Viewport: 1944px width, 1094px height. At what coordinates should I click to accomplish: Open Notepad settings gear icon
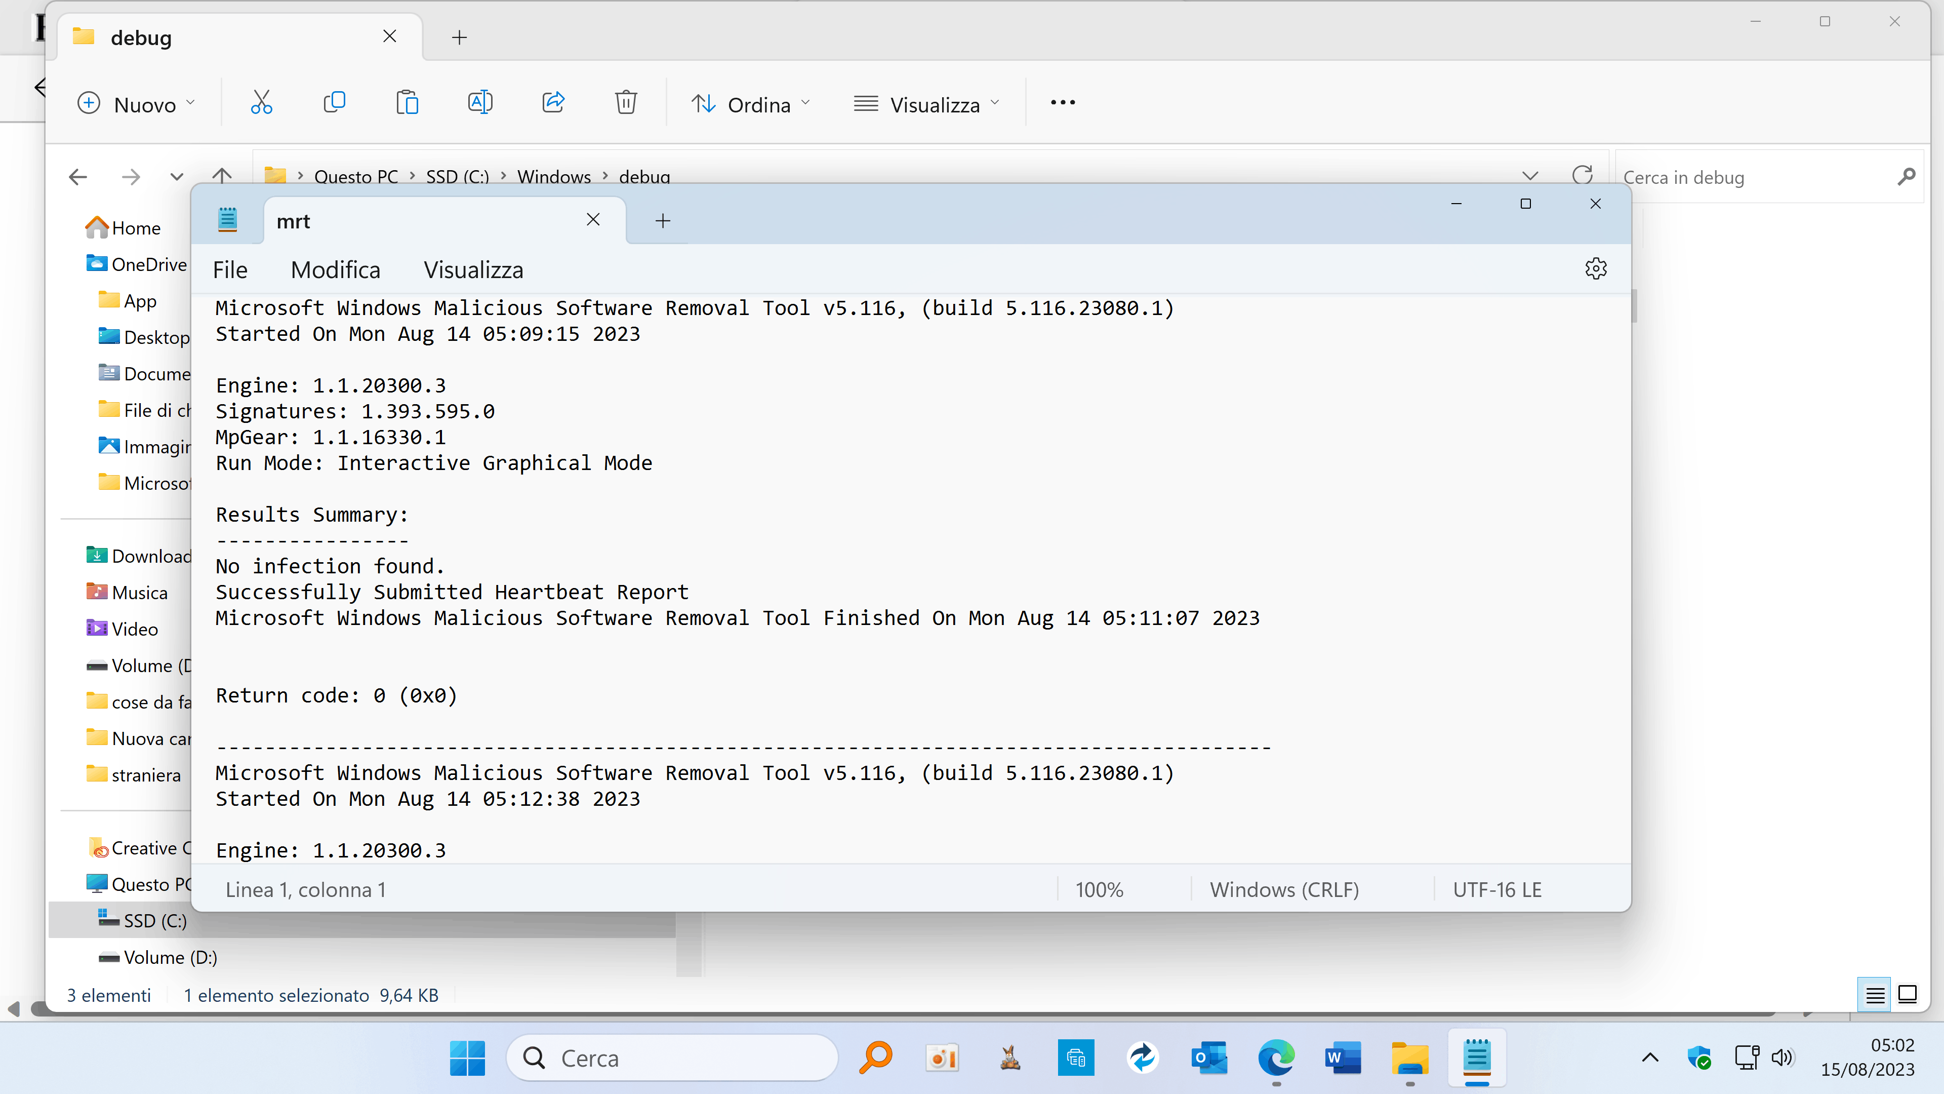[1595, 269]
